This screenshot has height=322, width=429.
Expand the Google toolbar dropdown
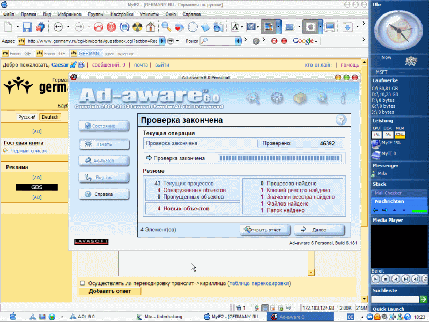316,42
